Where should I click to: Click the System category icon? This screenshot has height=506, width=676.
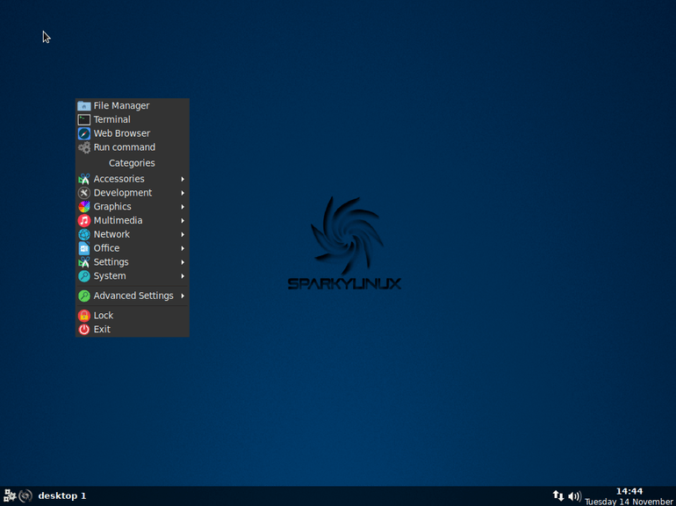84,276
